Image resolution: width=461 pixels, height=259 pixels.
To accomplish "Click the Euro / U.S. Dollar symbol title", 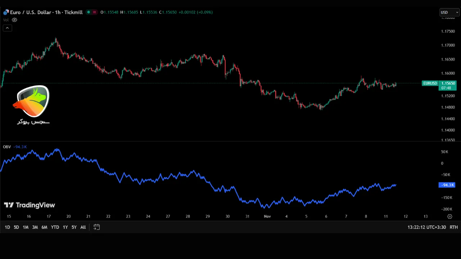I will 46,12.
